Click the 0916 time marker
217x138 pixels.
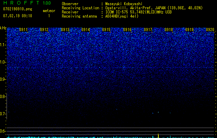(127, 30)
